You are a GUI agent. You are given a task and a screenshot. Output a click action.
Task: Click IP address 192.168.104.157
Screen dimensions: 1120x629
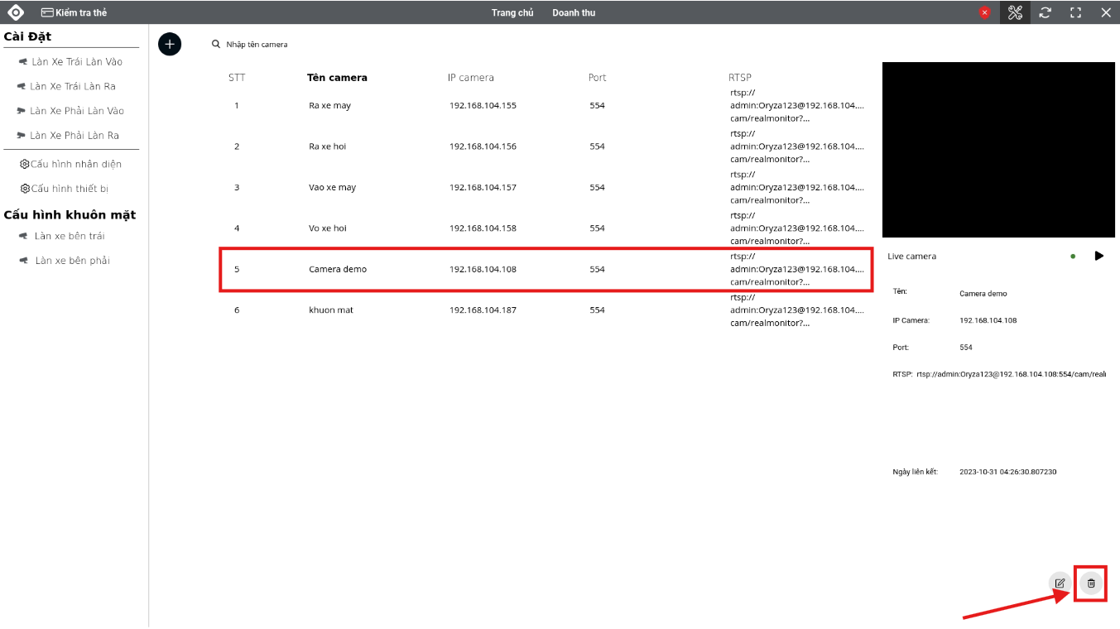483,187
